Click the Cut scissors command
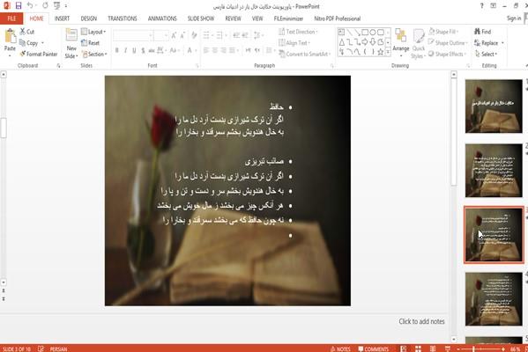Image resolution: width=528 pixels, height=352 pixels. point(27,32)
